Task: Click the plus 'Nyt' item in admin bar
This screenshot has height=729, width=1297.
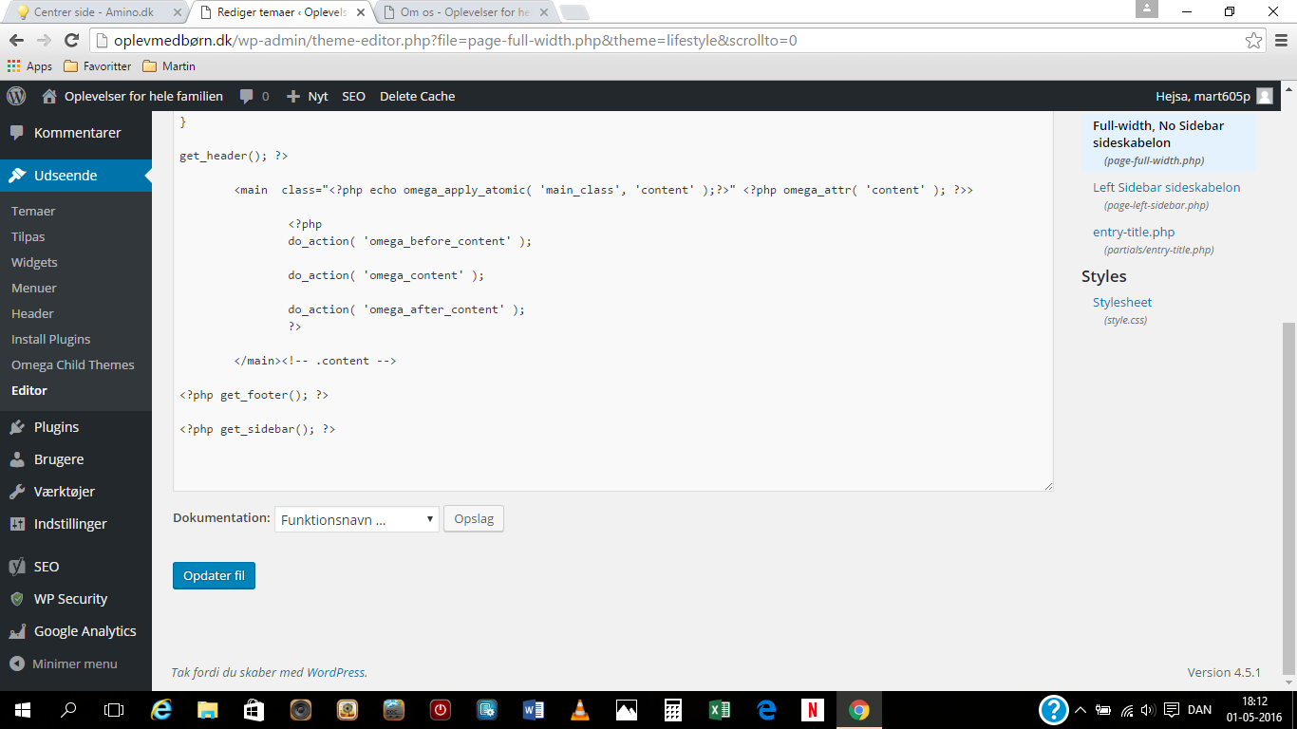Action: (x=307, y=96)
